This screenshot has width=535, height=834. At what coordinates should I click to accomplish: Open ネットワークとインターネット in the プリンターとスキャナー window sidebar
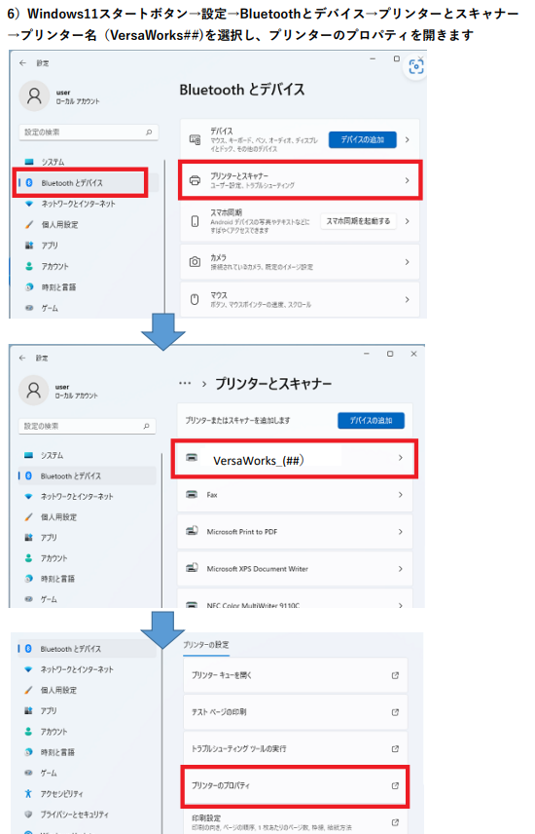point(69,496)
